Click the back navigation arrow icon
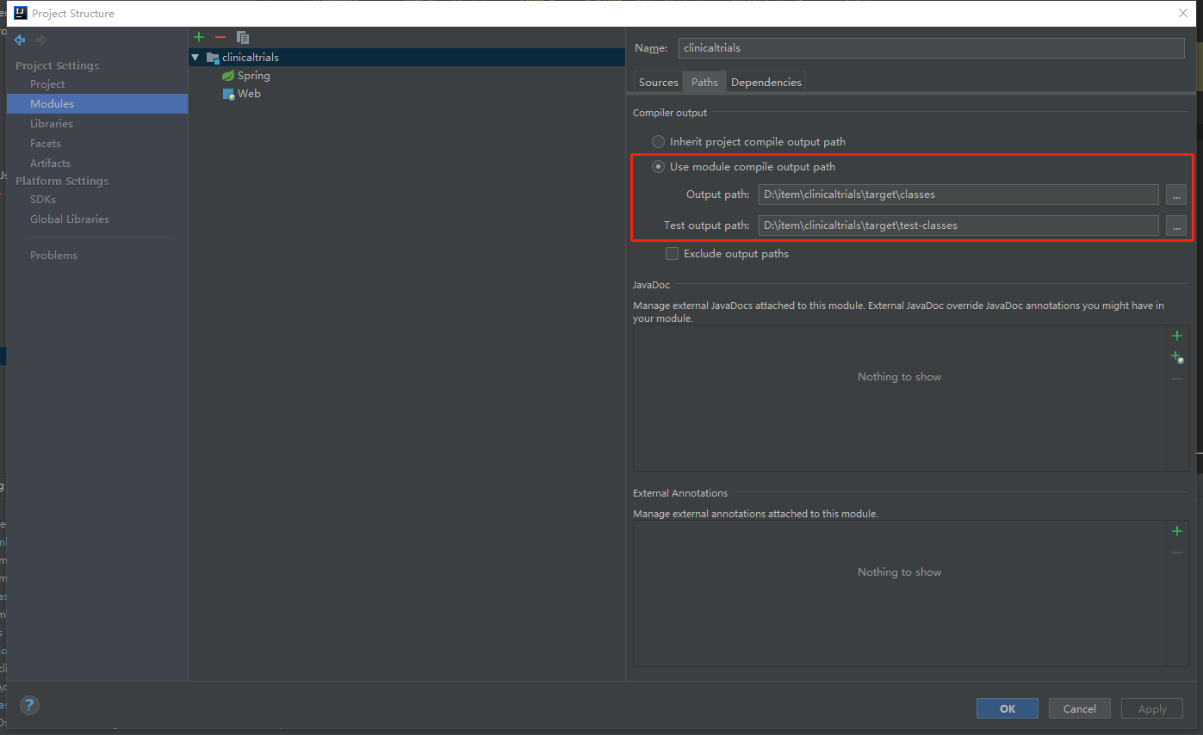 [20, 40]
